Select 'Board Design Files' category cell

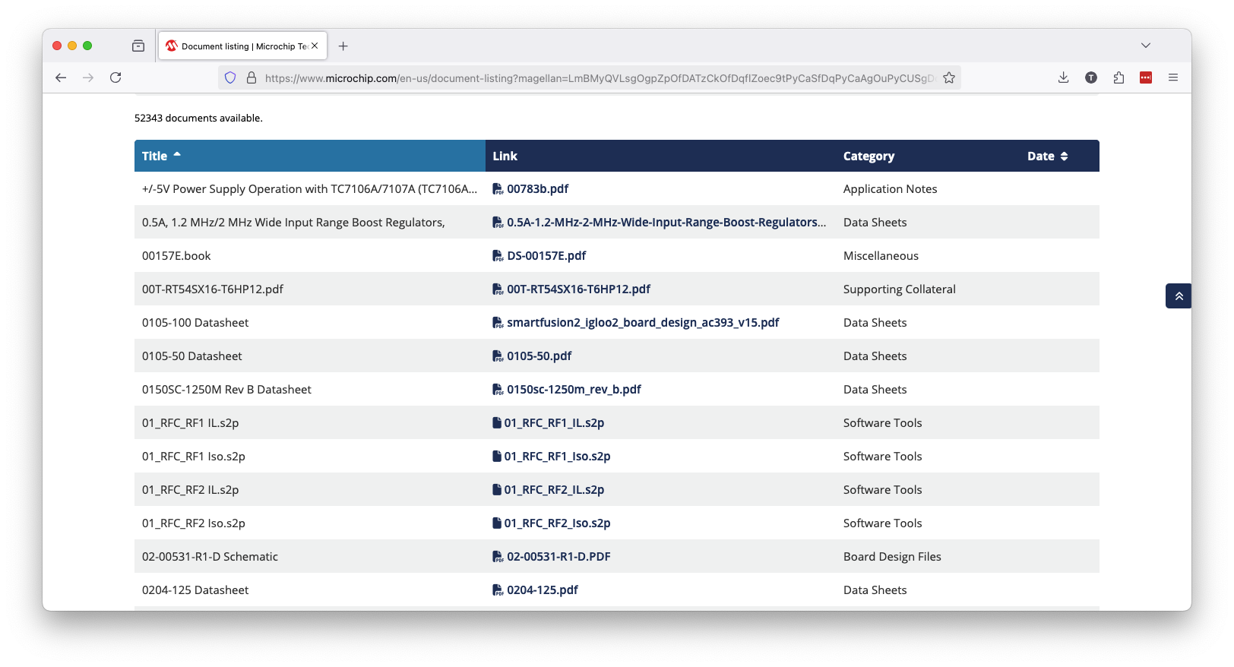(892, 556)
